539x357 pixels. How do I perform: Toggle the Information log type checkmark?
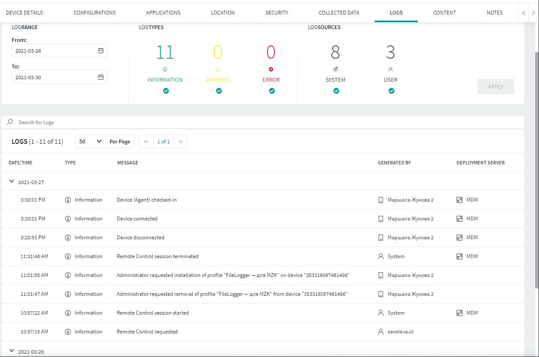click(x=166, y=91)
